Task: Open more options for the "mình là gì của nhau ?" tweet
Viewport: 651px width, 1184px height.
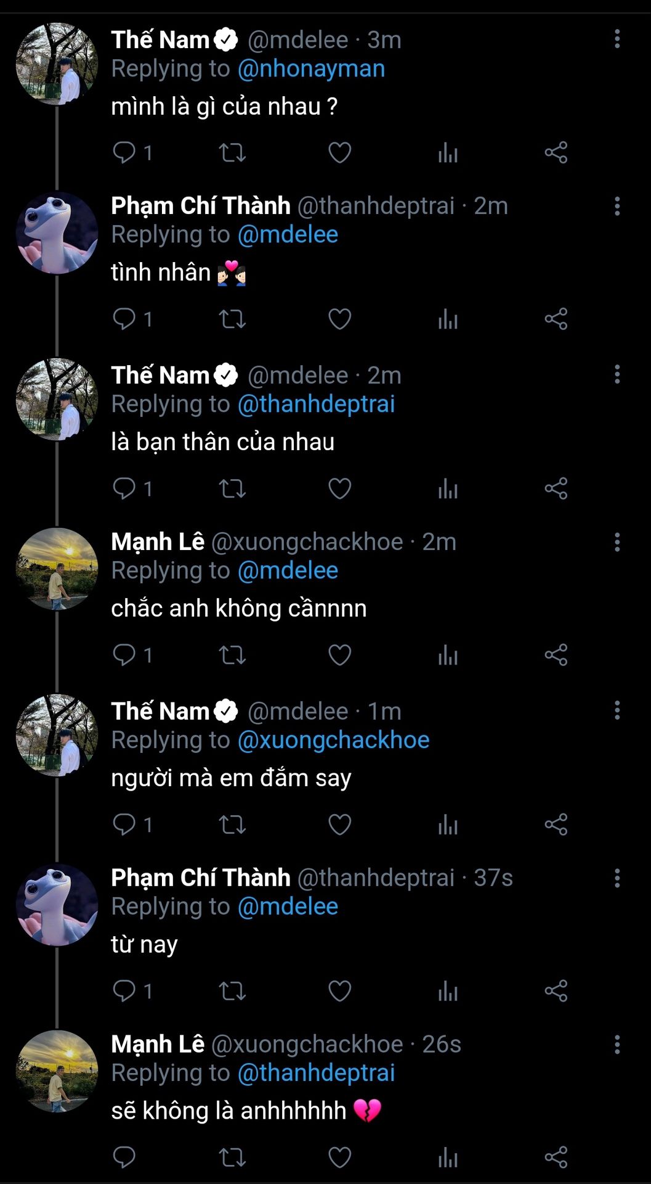Action: pyautogui.click(x=617, y=39)
